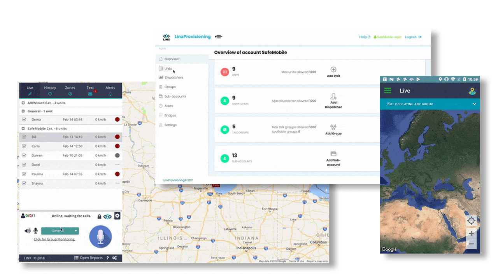This screenshot has height=280, width=498.
Task: Open the hamburger menu in mobile app
Action: point(388,91)
